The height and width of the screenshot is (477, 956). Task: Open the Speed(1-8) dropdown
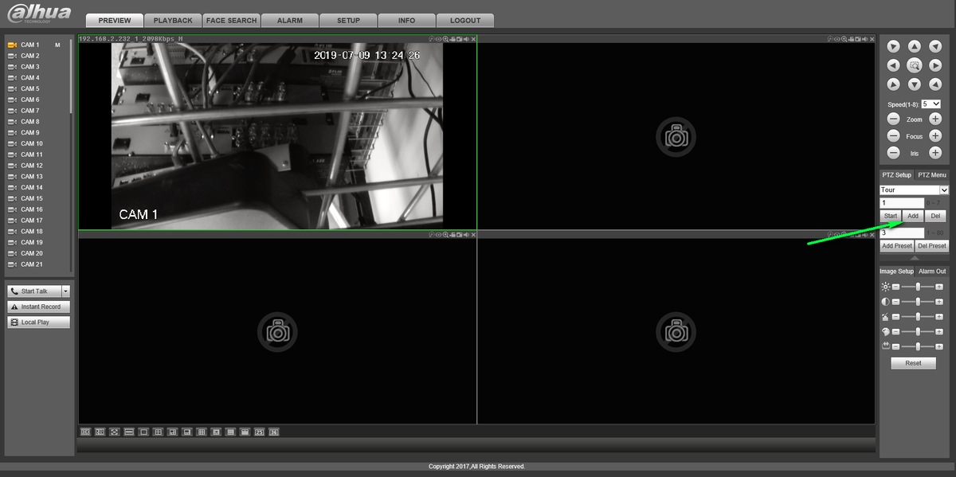coord(931,104)
